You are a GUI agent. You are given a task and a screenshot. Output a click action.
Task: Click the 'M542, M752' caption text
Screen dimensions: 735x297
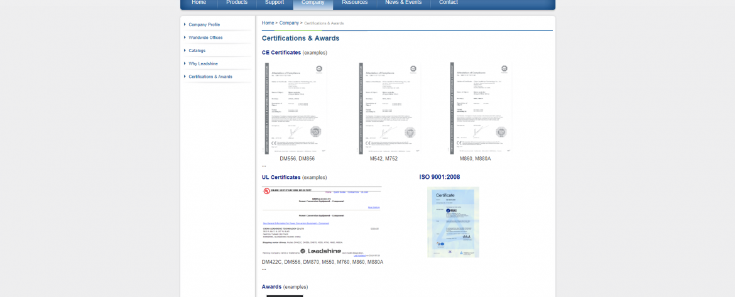(384, 159)
